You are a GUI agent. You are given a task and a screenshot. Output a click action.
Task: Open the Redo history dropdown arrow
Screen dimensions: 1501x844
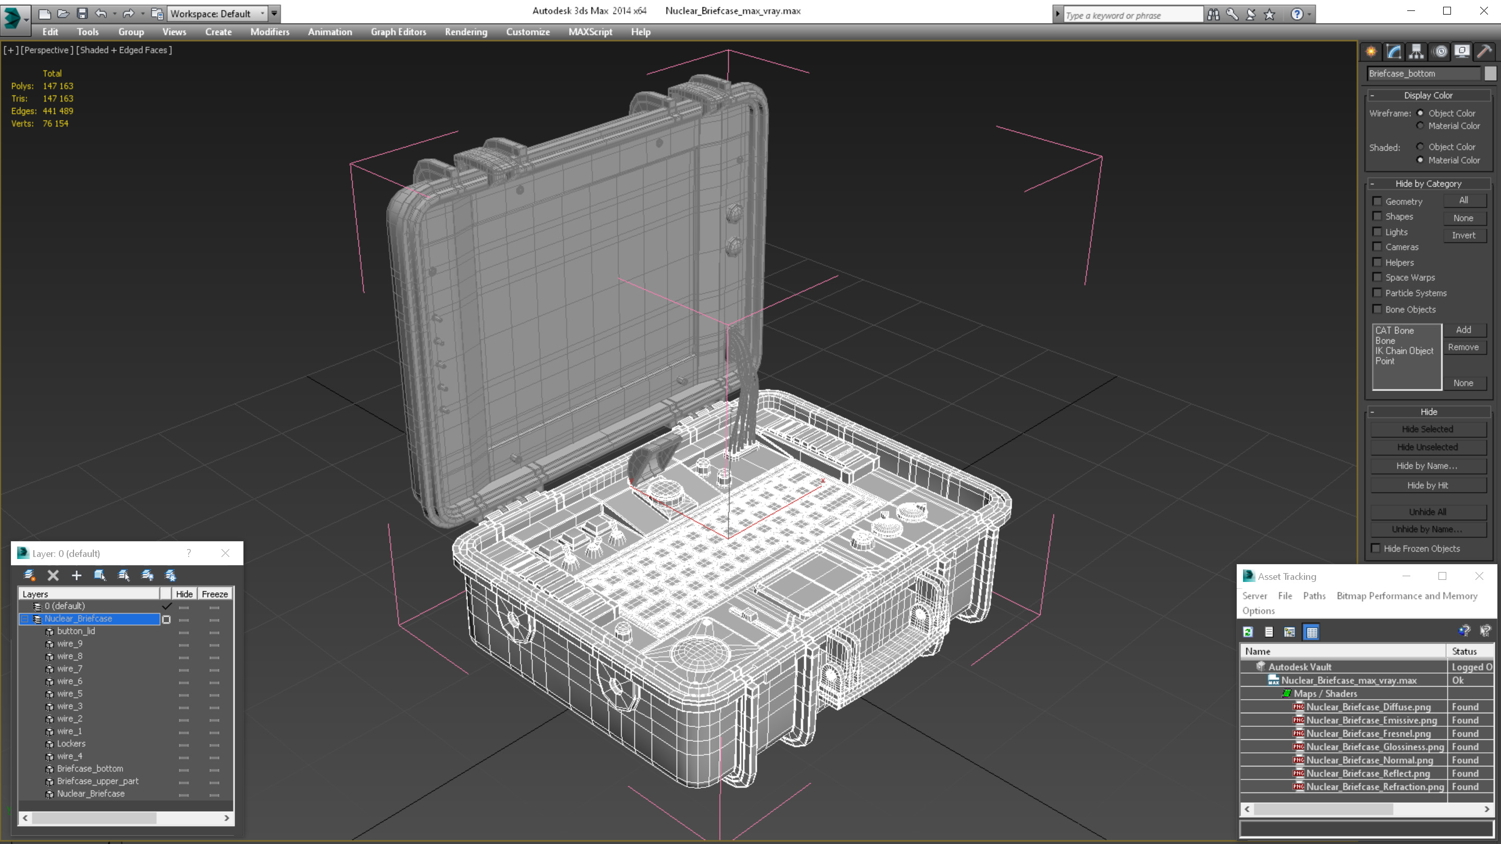(x=143, y=14)
